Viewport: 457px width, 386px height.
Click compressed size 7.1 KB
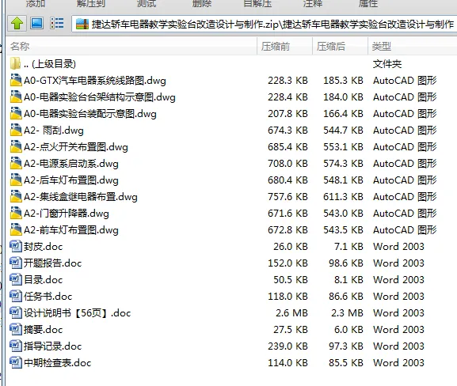348,246
